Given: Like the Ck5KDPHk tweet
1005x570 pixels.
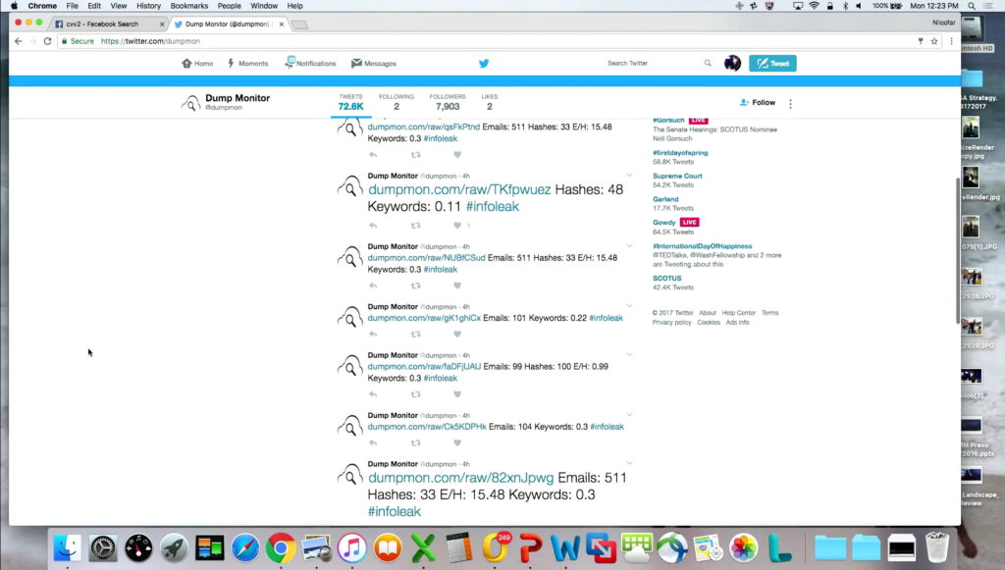Looking at the screenshot, I should [x=457, y=443].
